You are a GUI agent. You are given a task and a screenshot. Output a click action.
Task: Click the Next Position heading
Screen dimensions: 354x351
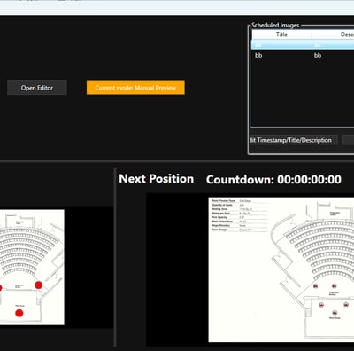click(157, 179)
